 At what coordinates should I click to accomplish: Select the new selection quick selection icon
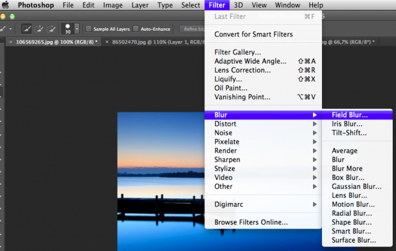pos(26,29)
